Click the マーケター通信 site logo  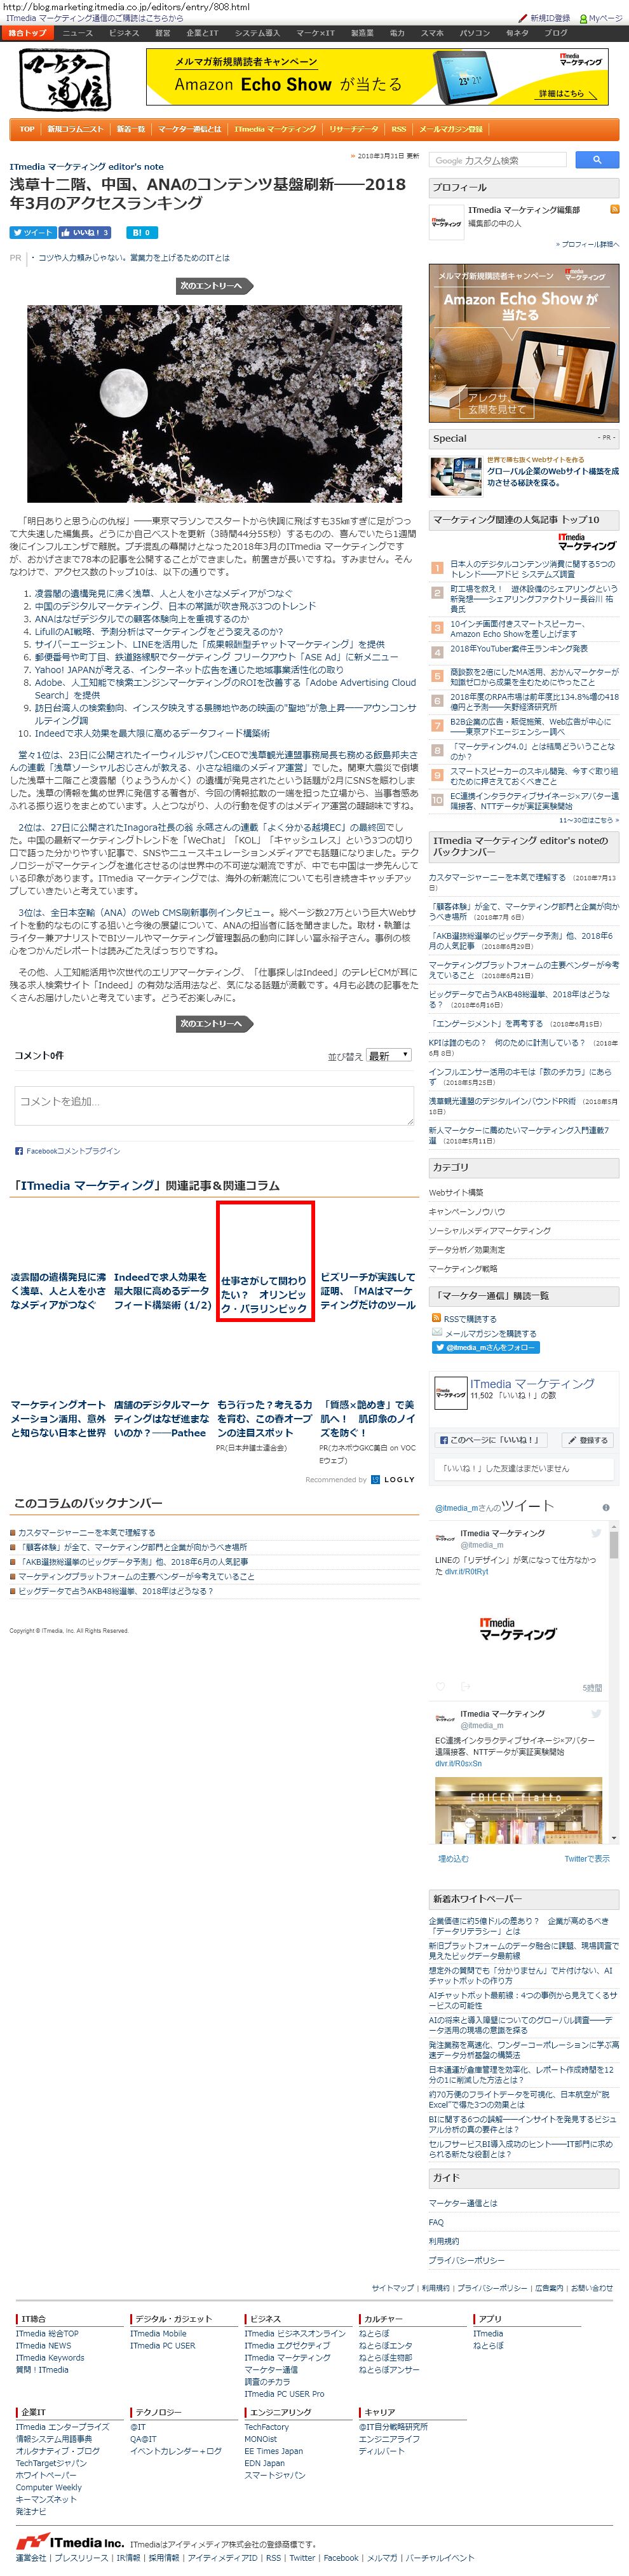click(x=65, y=80)
